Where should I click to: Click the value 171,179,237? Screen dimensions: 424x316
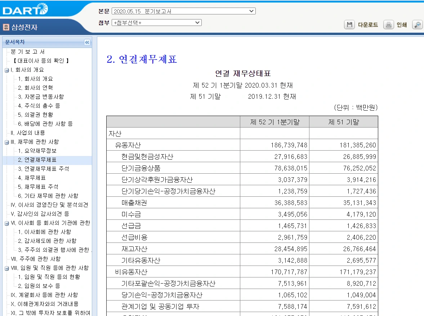(x=358, y=272)
